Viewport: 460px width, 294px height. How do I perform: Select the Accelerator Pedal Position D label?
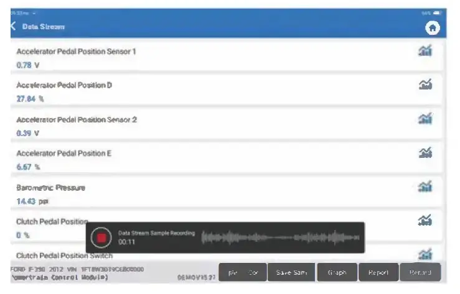click(64, 85)
